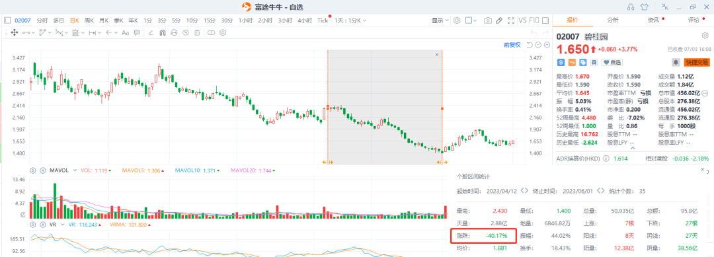Open VR indicator settings gear
714x257 pixels.
point(33,225)
